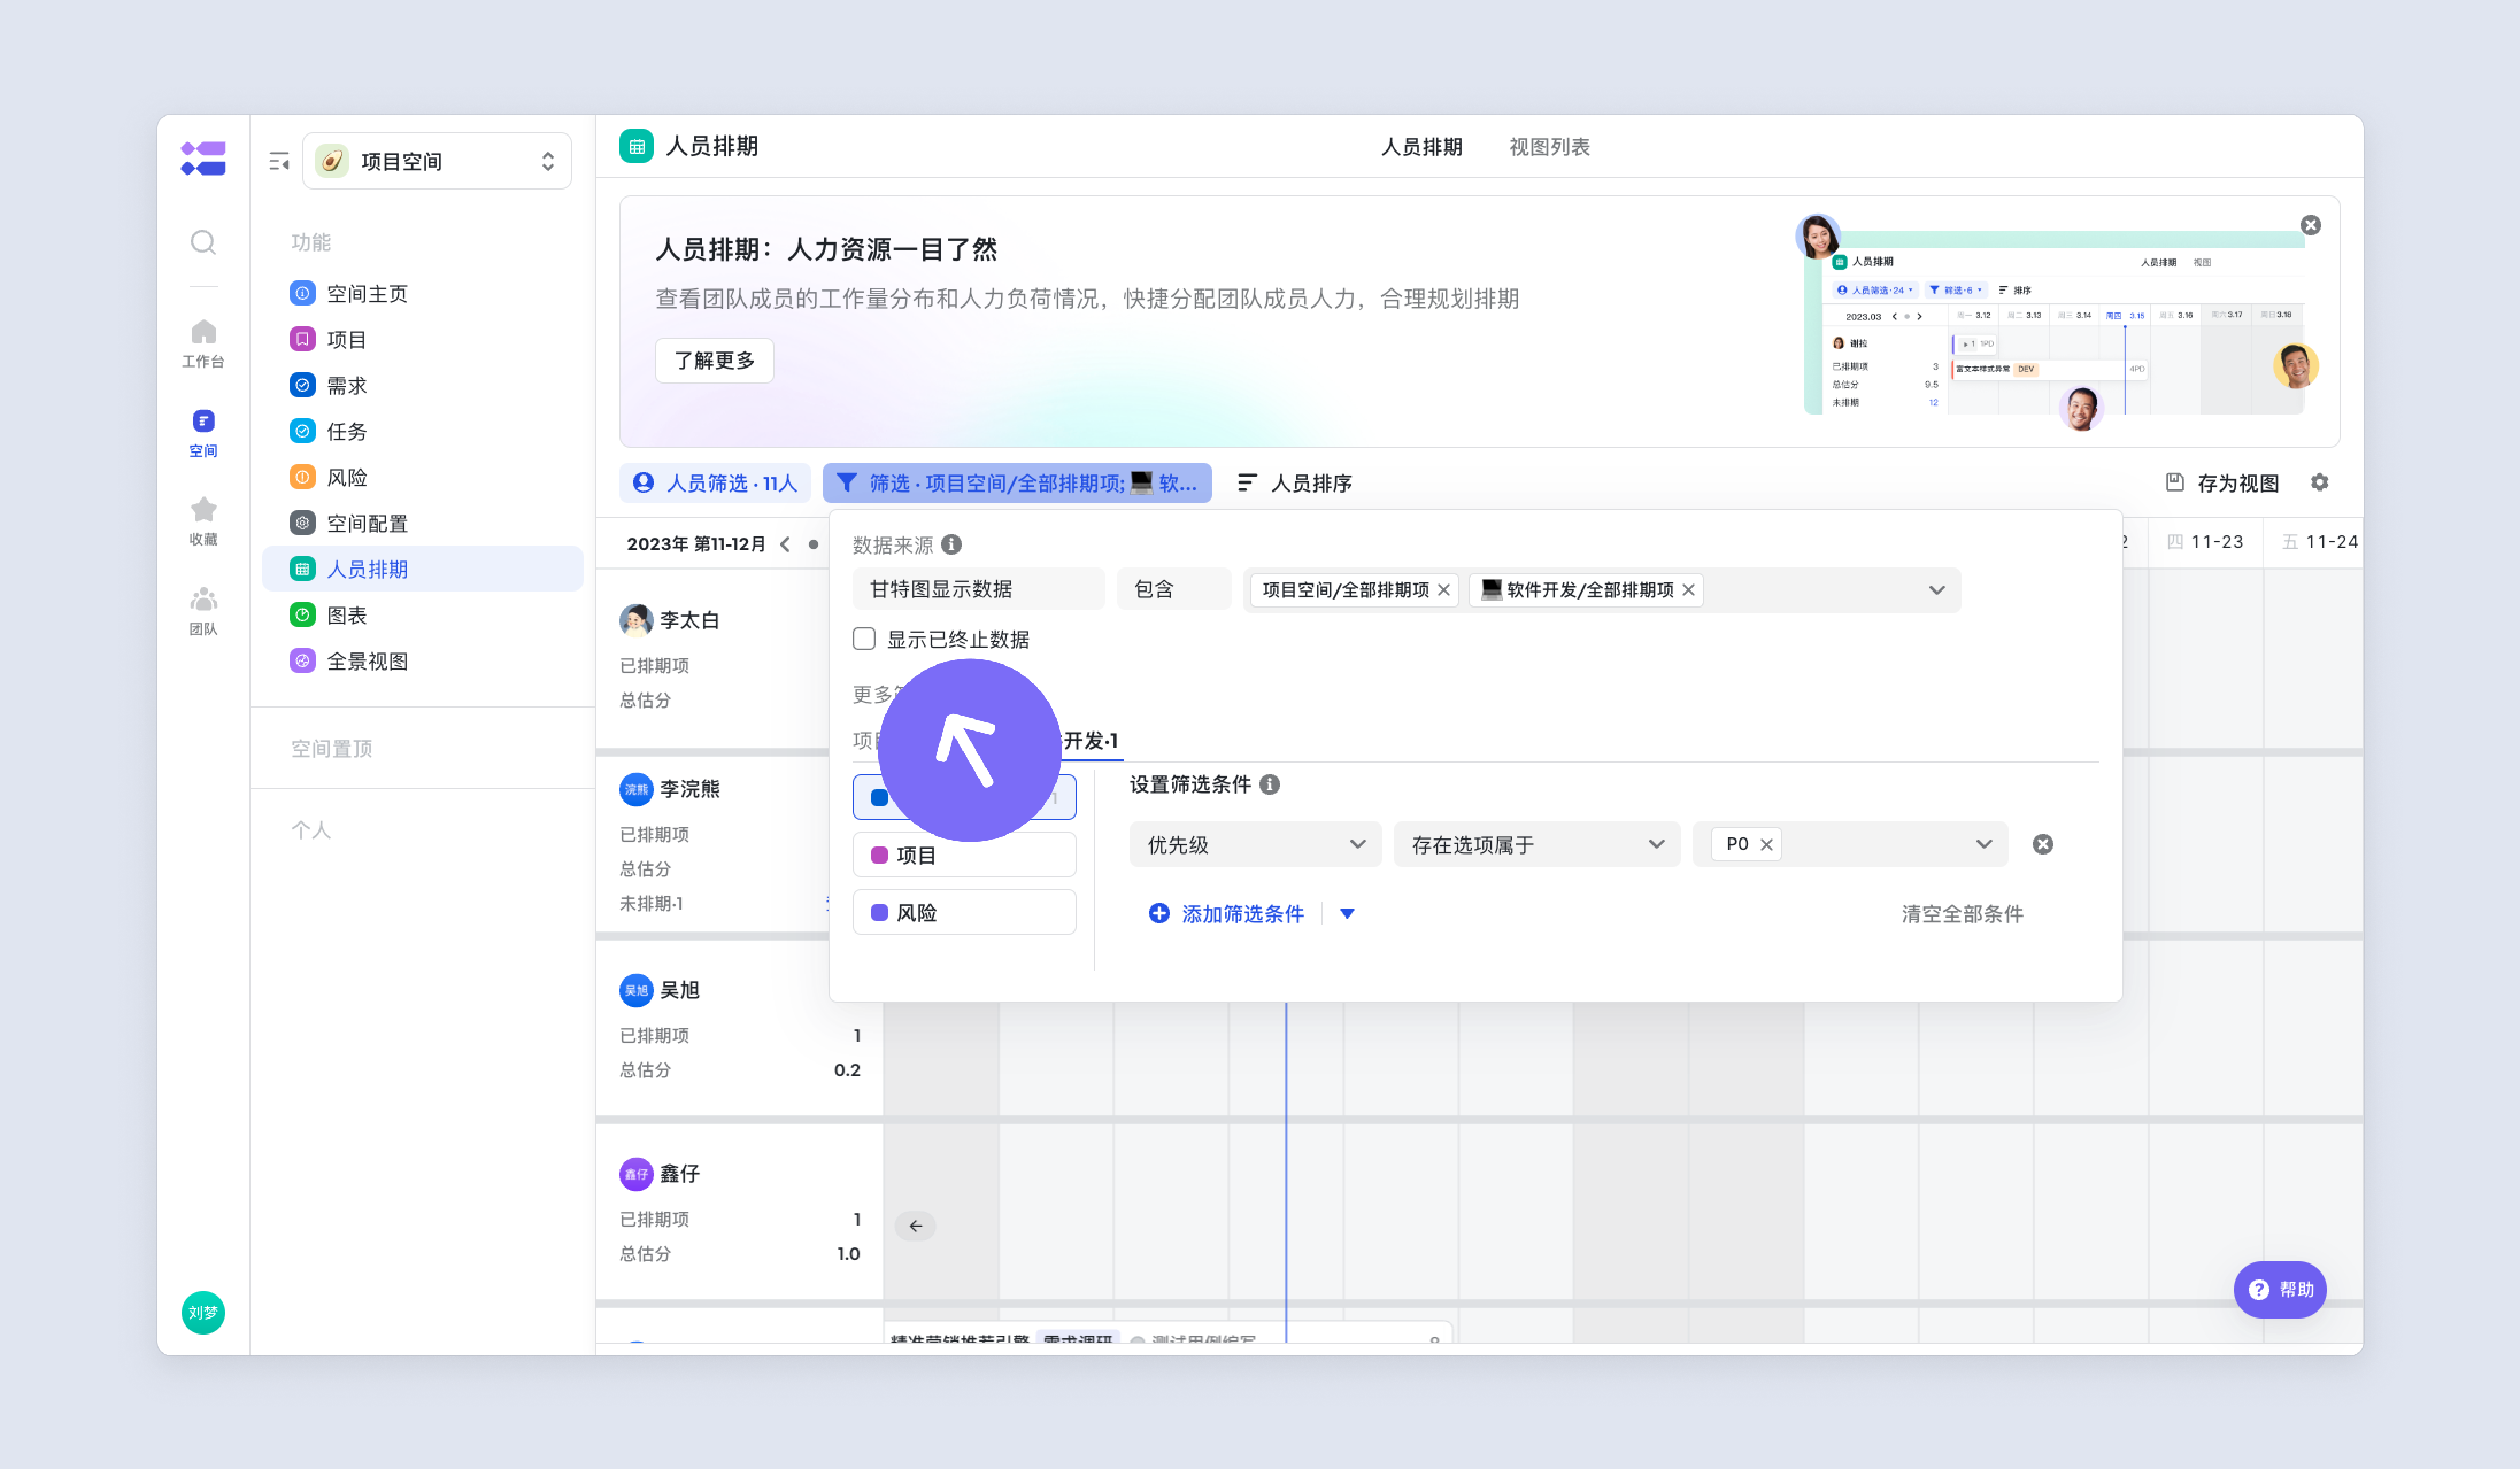
Task: Open the 项目空间 space switcher dropdown
Action: coord(437,161)
